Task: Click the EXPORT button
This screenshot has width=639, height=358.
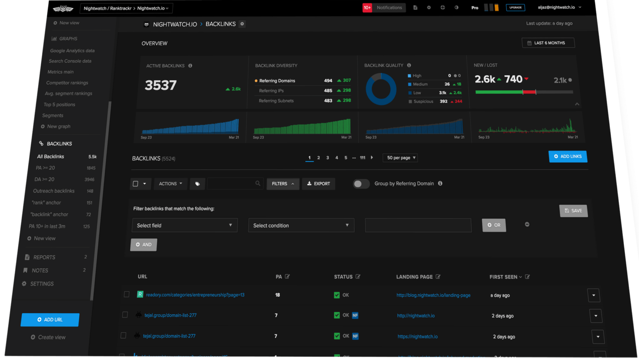Action: [x=319, y=184]
